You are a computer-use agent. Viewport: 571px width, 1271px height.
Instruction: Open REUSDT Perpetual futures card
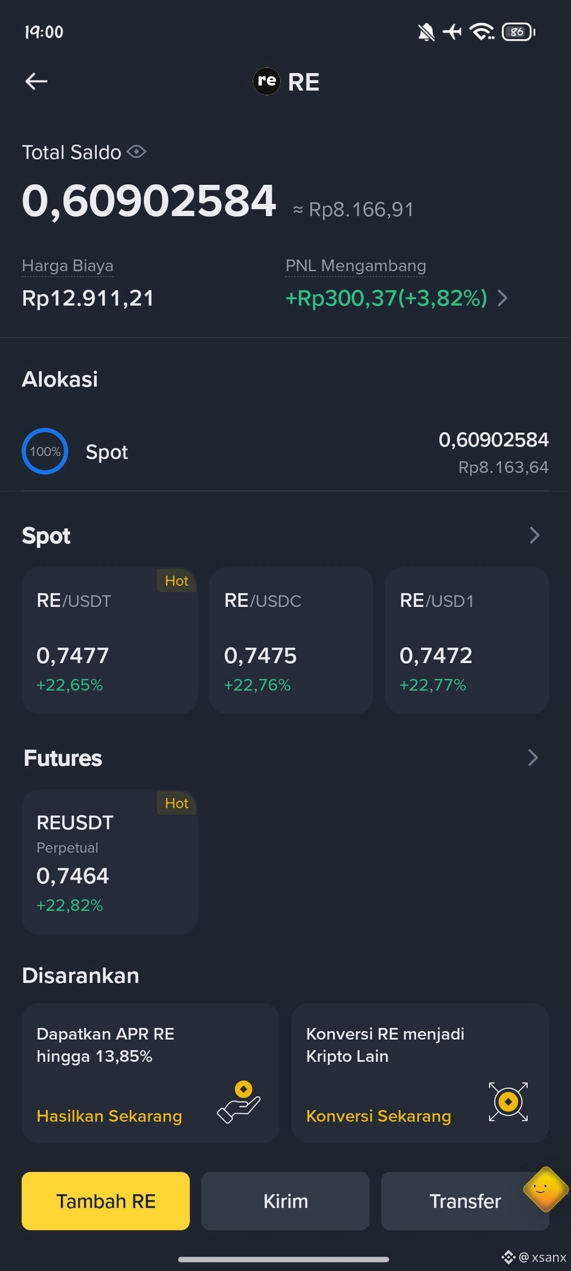pyautogui.click(x=109, y=862)
